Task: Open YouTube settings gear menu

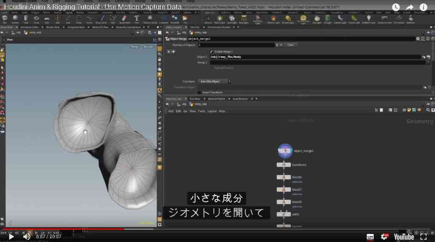Action: pos(385,236)
